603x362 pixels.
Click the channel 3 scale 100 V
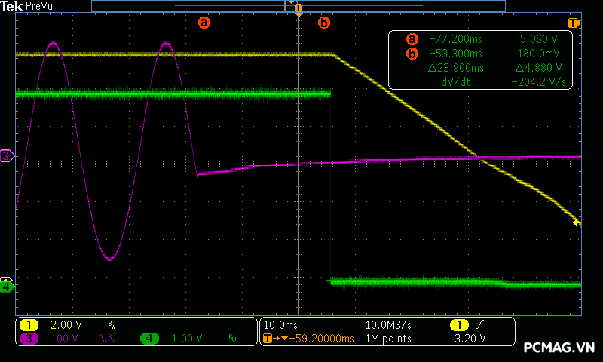[65, 339]
